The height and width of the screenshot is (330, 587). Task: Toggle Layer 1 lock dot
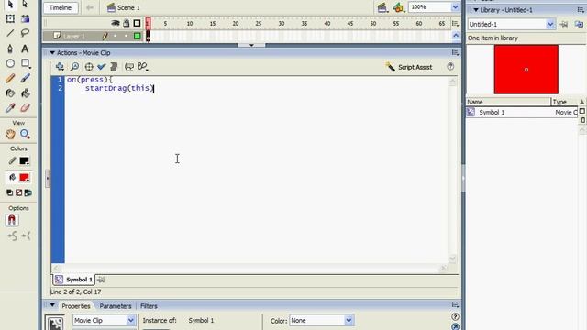tap(127, 36)
